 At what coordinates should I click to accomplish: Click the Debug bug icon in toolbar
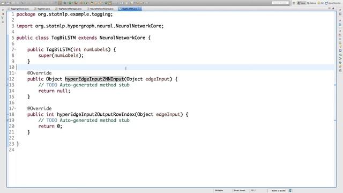[x=65, y=3]
